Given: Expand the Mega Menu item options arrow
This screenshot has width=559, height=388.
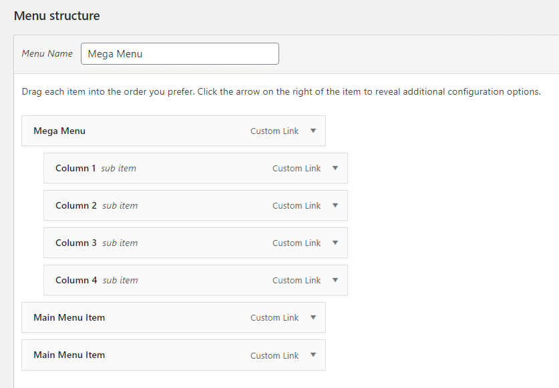Looking at the screenshot, I should point(313,131).
